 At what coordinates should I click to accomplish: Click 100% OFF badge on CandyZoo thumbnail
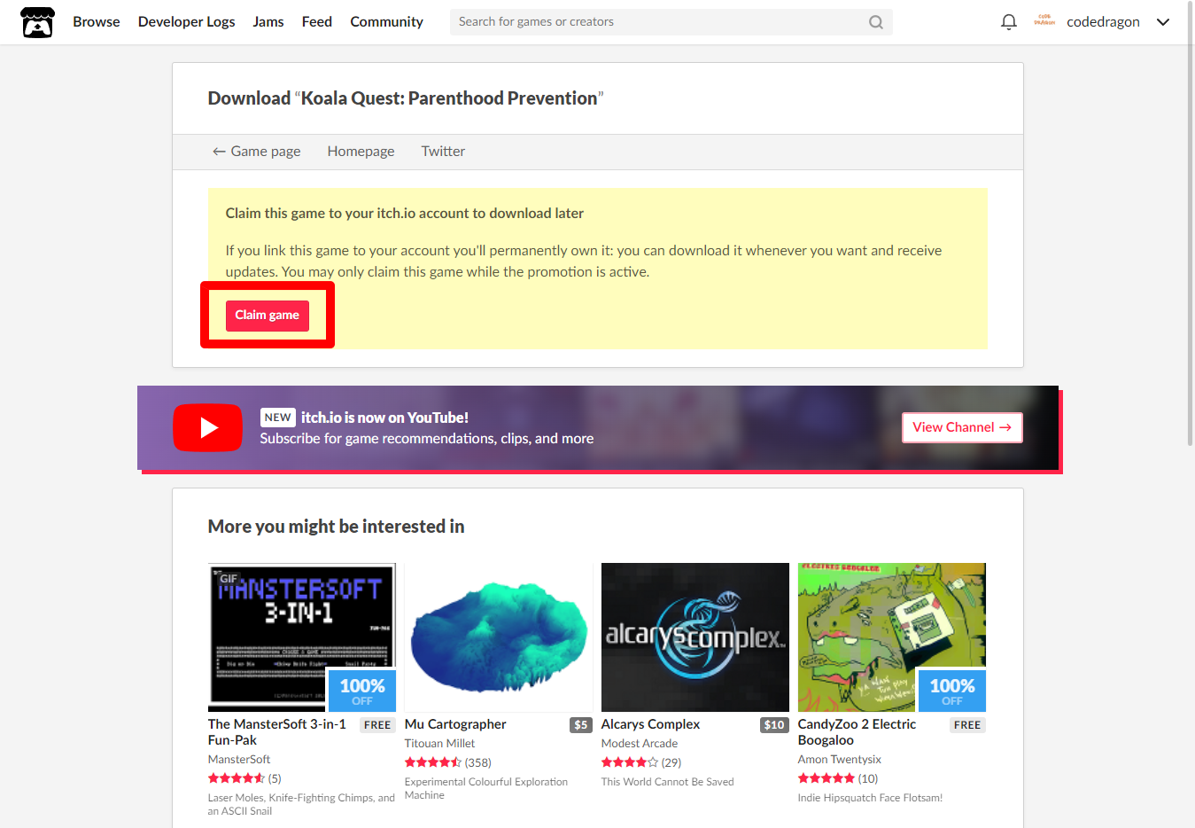click(952, 691)
